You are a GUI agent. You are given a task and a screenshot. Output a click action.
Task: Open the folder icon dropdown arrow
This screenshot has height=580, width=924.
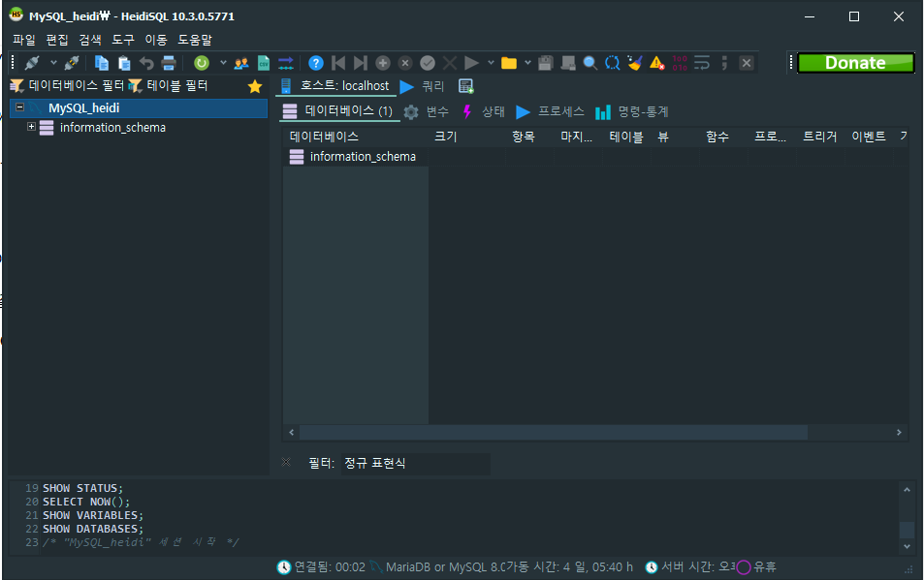click(528, 63)
